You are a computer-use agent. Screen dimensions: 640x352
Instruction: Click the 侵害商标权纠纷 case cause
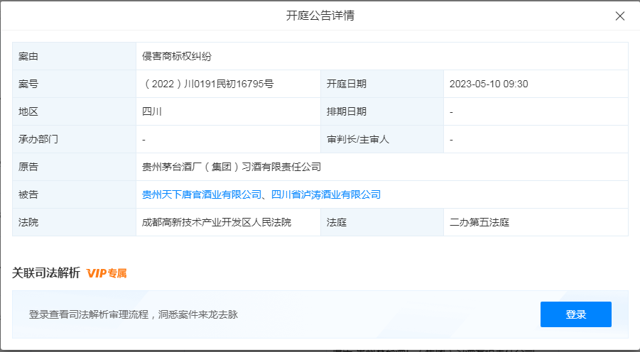177,56
